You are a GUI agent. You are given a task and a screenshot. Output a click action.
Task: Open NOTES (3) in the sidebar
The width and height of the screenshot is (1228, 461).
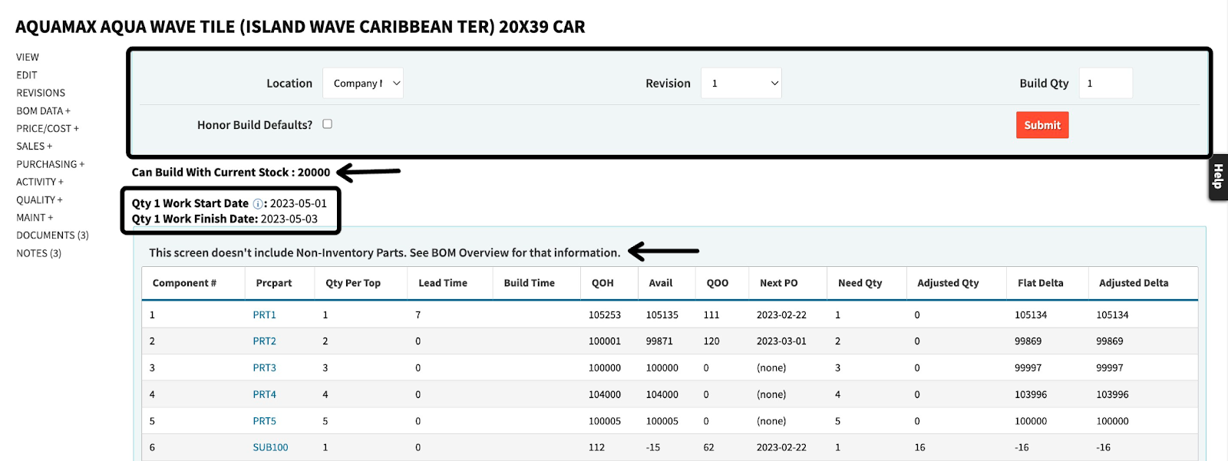point(39,253)
